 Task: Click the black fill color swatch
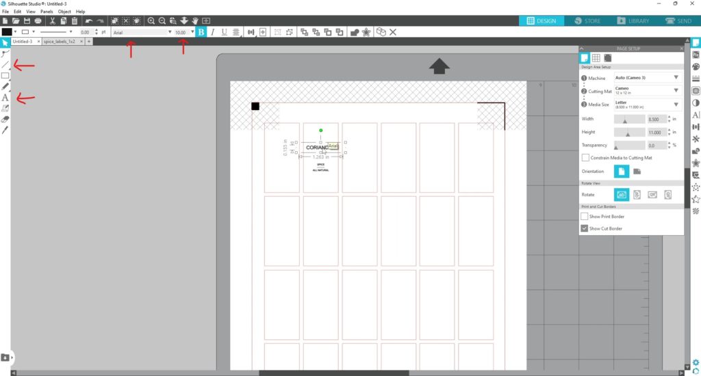click(7, 31)
